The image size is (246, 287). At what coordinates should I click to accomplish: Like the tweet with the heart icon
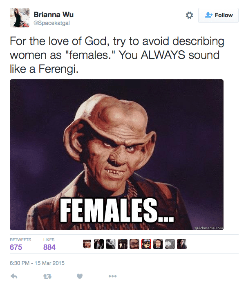(80, 276)
